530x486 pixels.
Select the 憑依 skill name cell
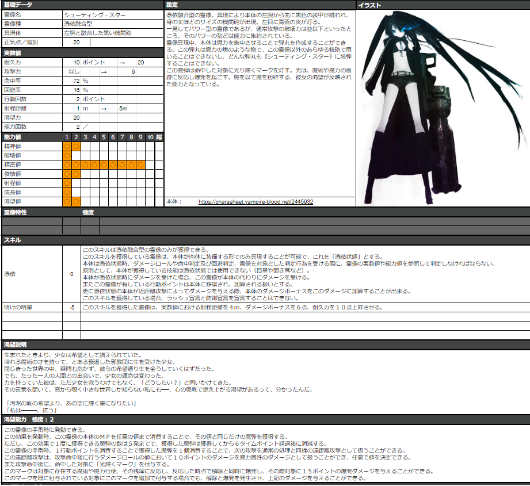32,274
